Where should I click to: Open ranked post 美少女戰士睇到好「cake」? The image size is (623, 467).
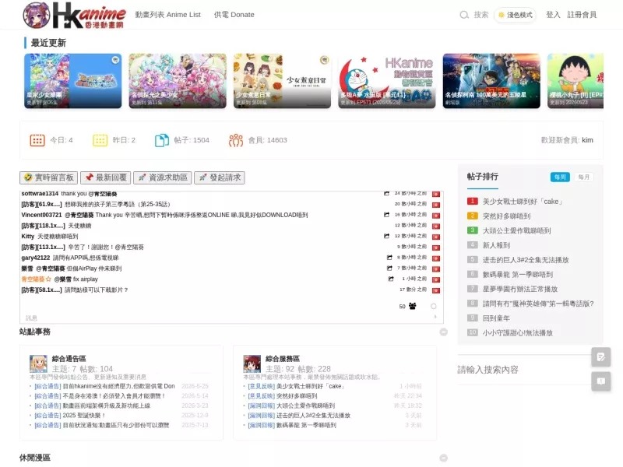pyautogui.click(x=523, y=202)
